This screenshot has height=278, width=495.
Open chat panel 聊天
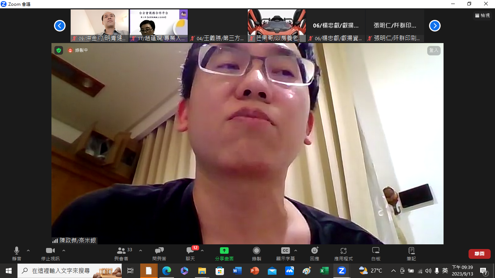pyautogui.click(x=190, y=254)
